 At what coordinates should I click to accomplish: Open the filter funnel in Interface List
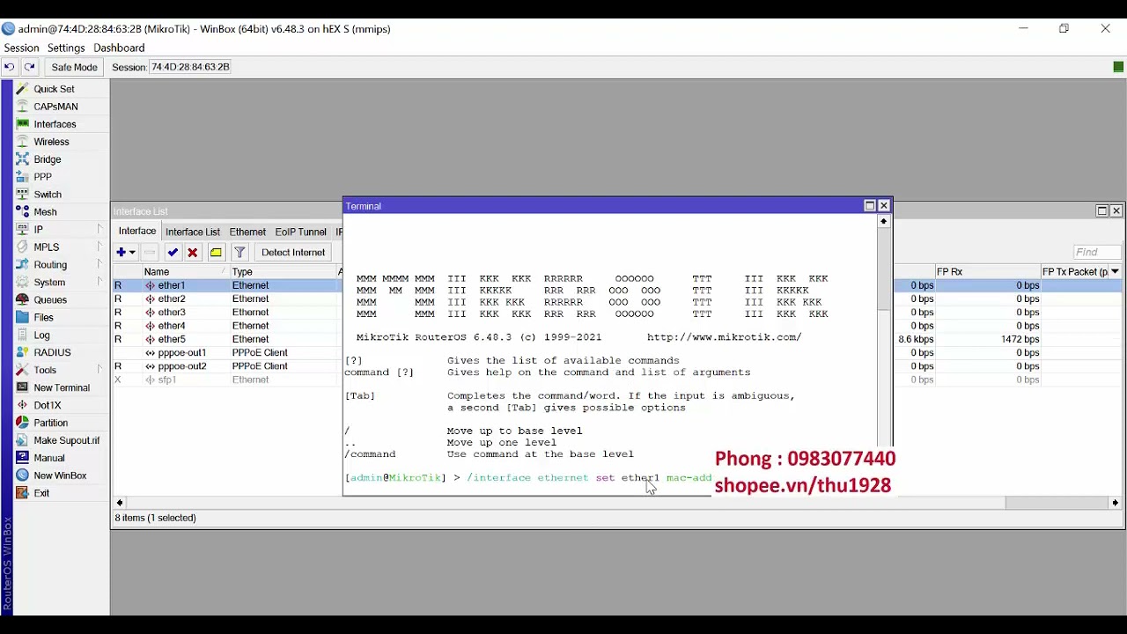click(239, 253)
